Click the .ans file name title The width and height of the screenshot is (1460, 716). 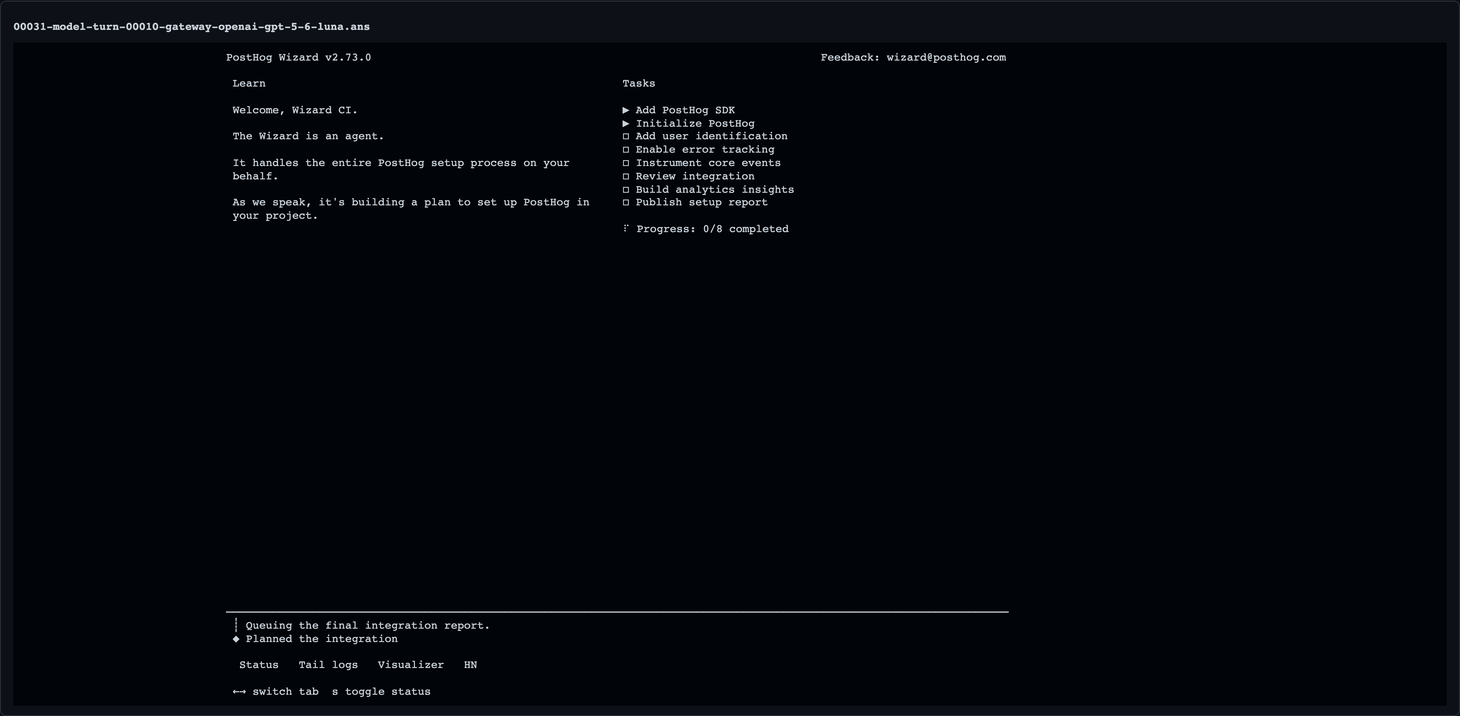[x=192, y=27]
